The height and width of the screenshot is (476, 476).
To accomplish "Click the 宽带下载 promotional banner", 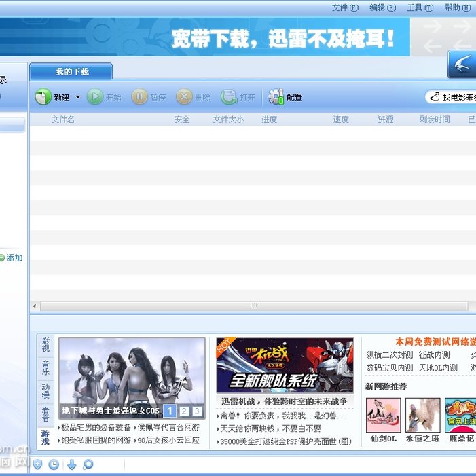I will click(x=205, y=37).
